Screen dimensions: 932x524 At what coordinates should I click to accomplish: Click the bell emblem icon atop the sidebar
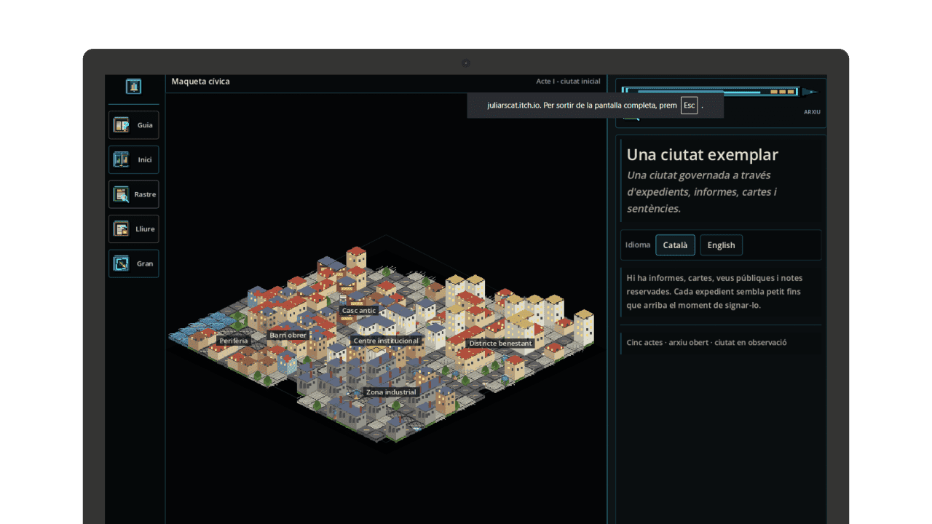133,86
